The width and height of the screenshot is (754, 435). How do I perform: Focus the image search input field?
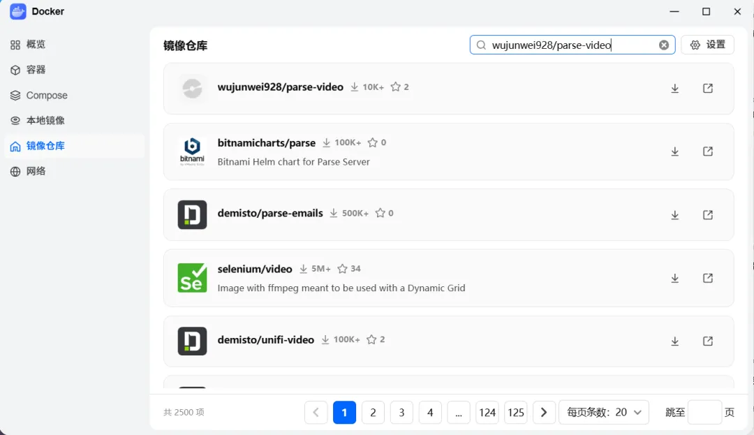point(572,45)
